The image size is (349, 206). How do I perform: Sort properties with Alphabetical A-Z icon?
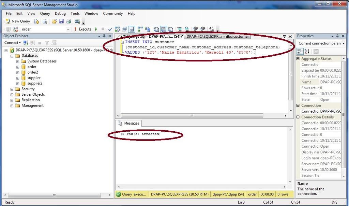(307, 52)
